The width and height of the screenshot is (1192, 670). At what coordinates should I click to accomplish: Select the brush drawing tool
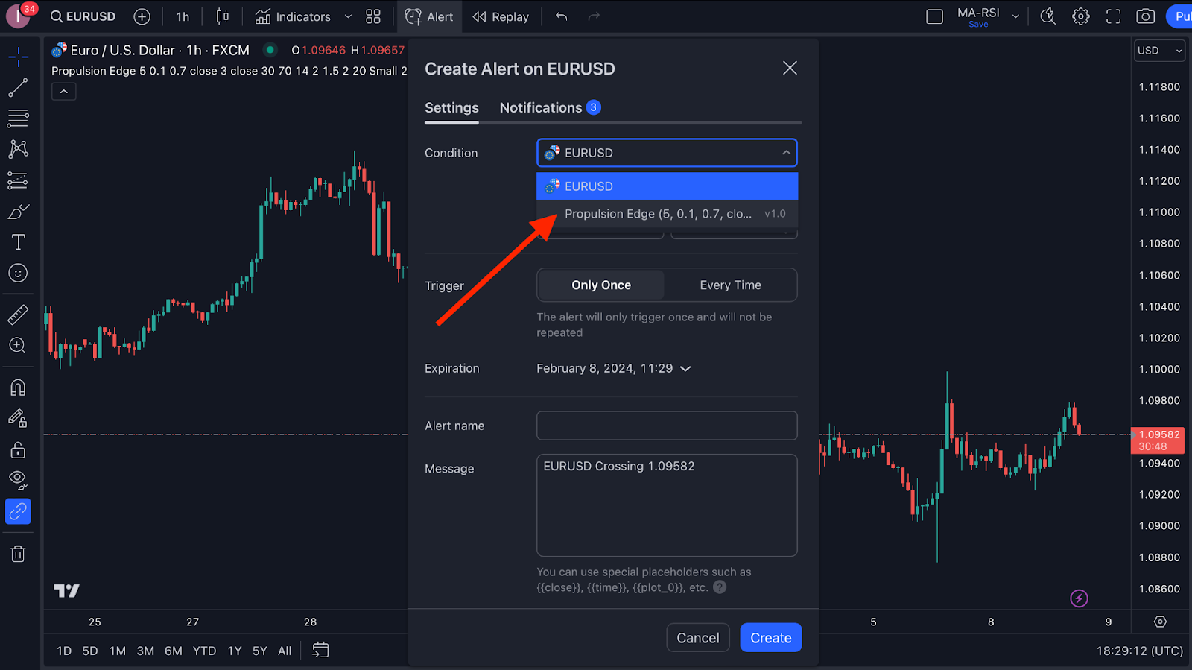[18, 212]
